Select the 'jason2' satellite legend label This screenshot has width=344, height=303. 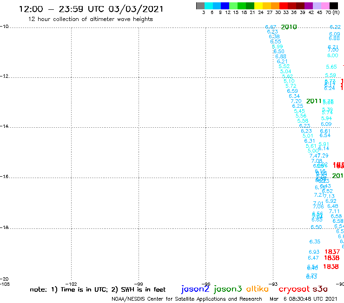pos(195,289)
